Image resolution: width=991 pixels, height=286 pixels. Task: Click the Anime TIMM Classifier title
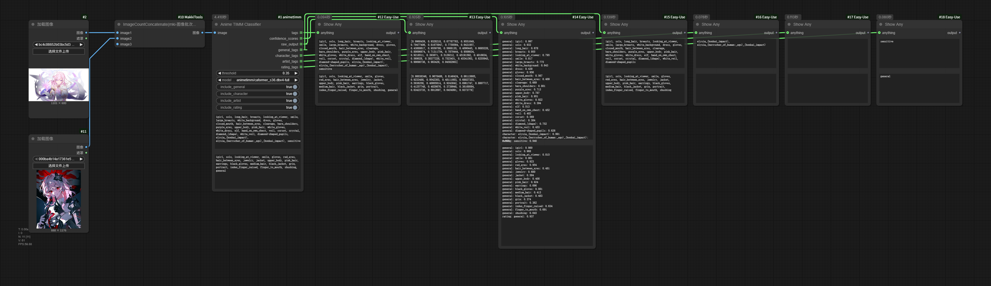(240, 24)
